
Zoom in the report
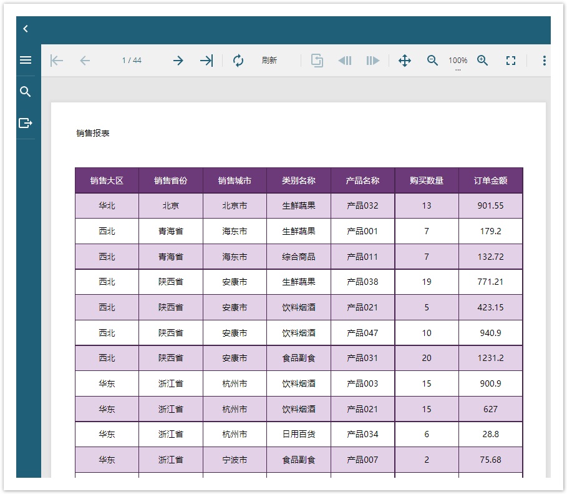click(x=482, y=61)
